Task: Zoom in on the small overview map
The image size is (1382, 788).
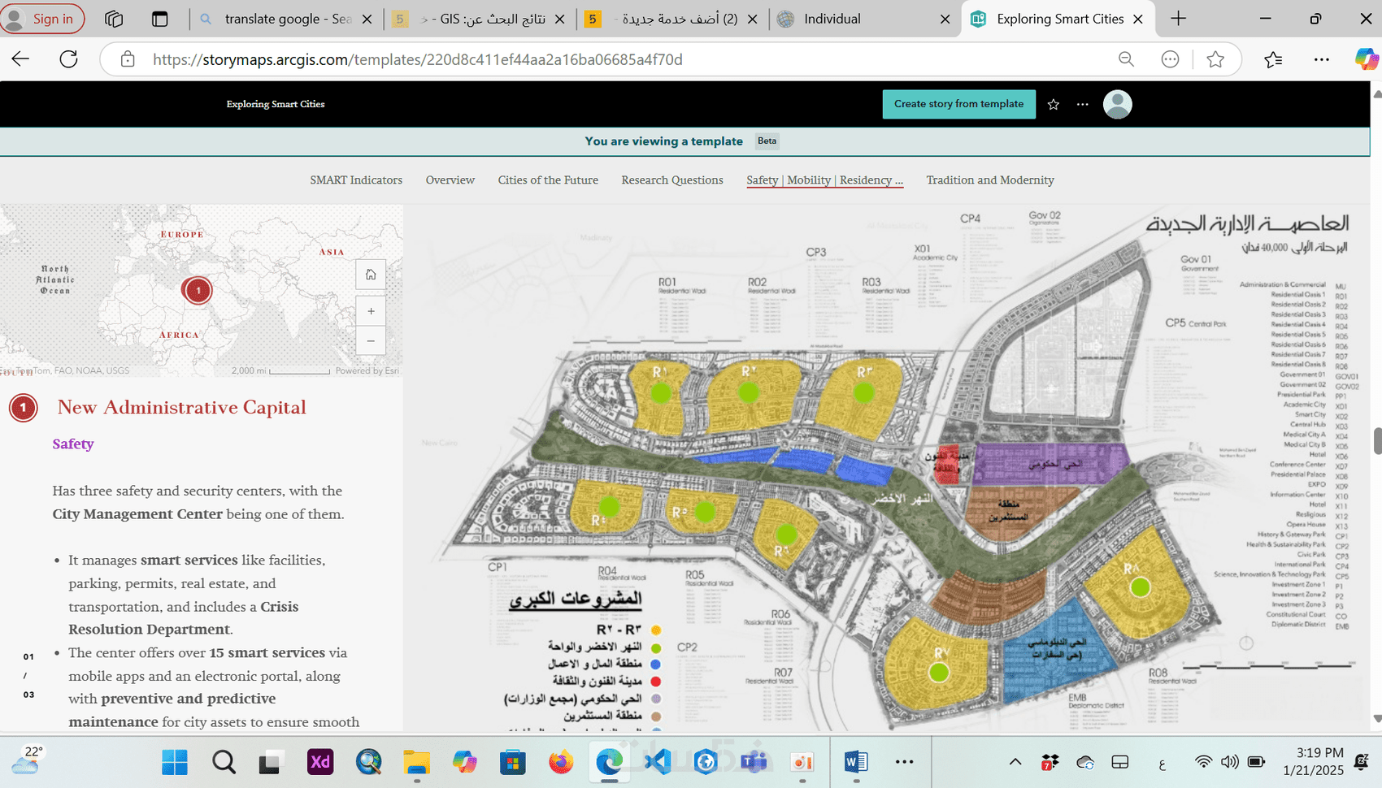Action: [371, 311]
